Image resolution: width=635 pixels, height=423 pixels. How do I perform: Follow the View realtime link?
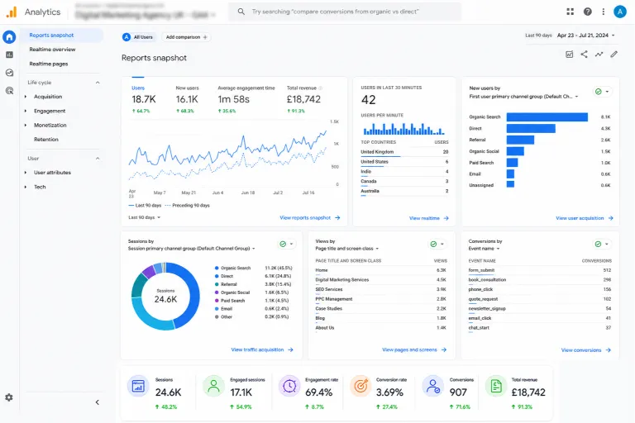429,218
